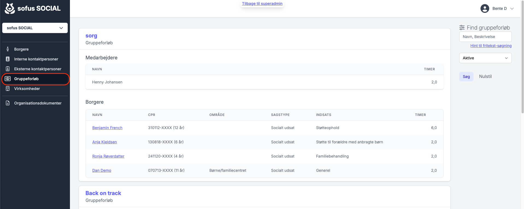Click the Eksterne kontaktpersoner icon
The image size is (524, 209).
pos(8,69)
